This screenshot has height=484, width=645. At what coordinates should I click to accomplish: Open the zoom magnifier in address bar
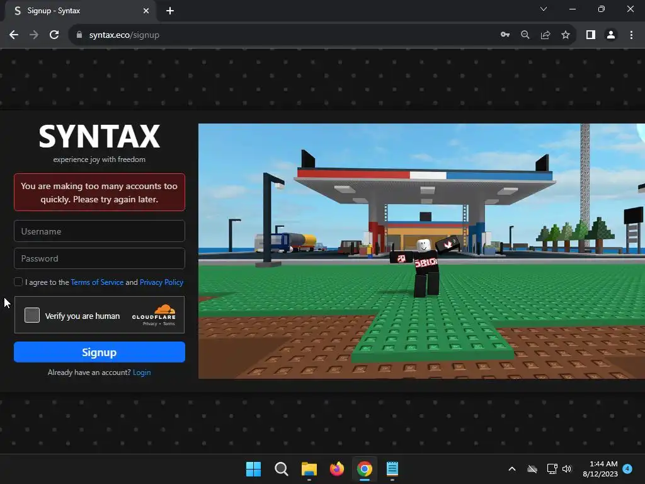point(525,35)
